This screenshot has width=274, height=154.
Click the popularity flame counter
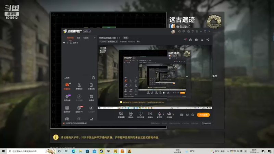pos(138,41)
